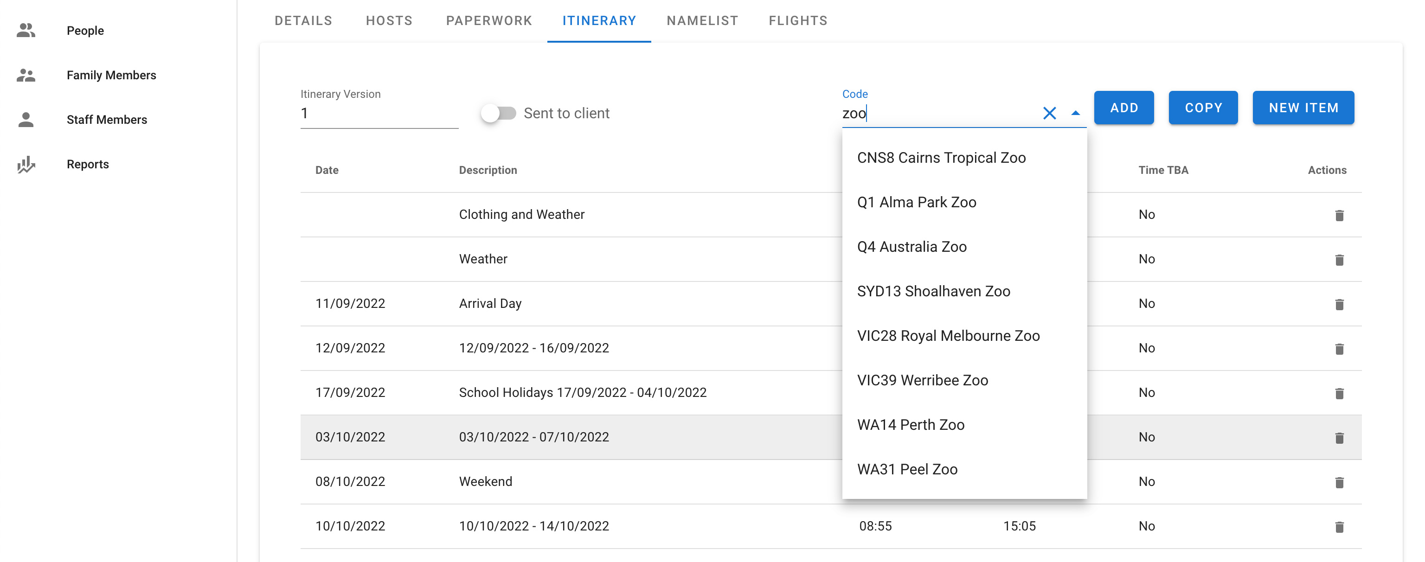Screen dimensions: 1425x562
Task: Open the Namelist tab
Action: click(702, 21)
